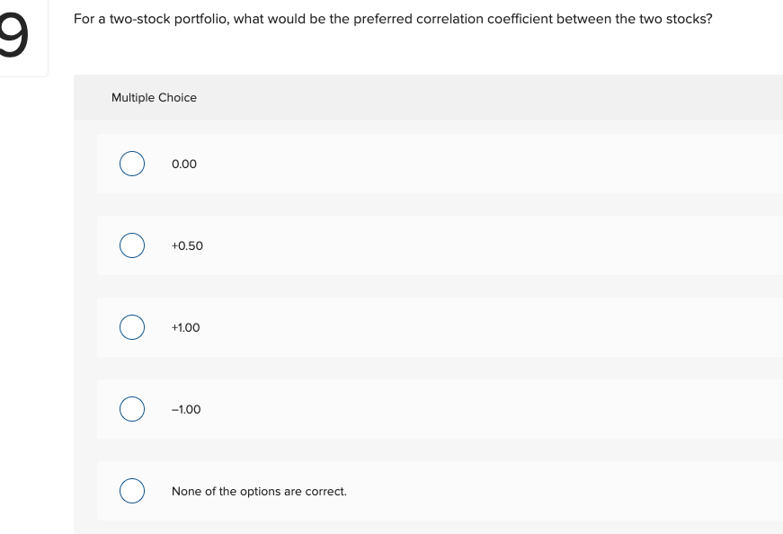The height and width of the screenshot is (534, 783).
Task: Click the None of the options answer text
Action: click(x=259, y=491)
